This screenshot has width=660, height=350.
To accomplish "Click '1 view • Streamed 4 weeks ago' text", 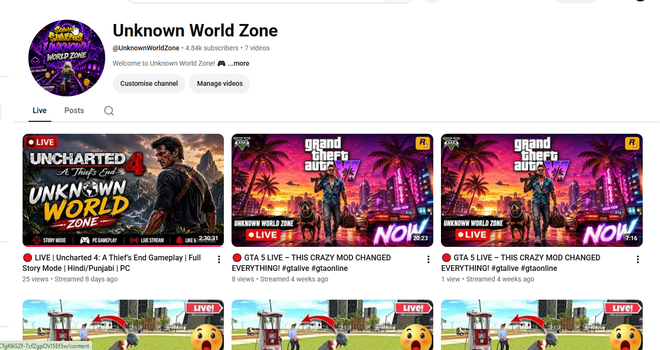I will [488, 279].
